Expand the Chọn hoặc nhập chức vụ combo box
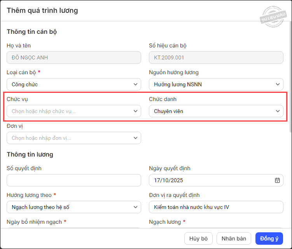 [x=70, y=111]
